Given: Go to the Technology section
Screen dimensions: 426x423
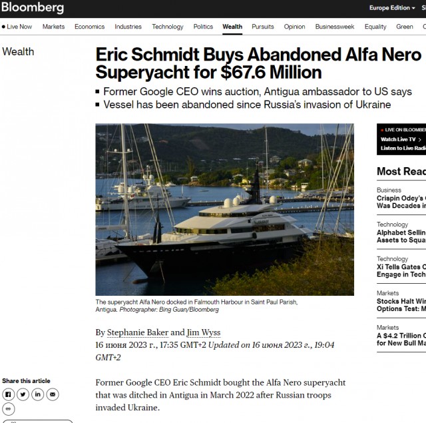Looking at the screenshot, I should 168,27.
